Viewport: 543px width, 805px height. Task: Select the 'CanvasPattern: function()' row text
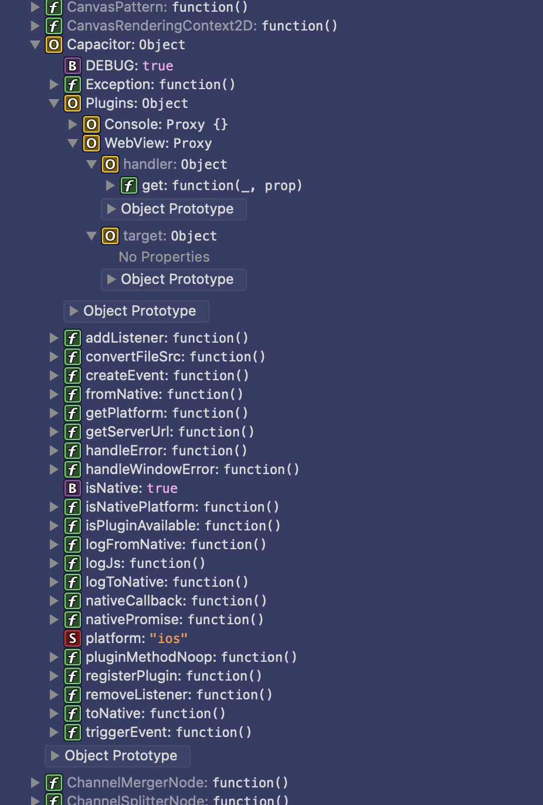158,7
